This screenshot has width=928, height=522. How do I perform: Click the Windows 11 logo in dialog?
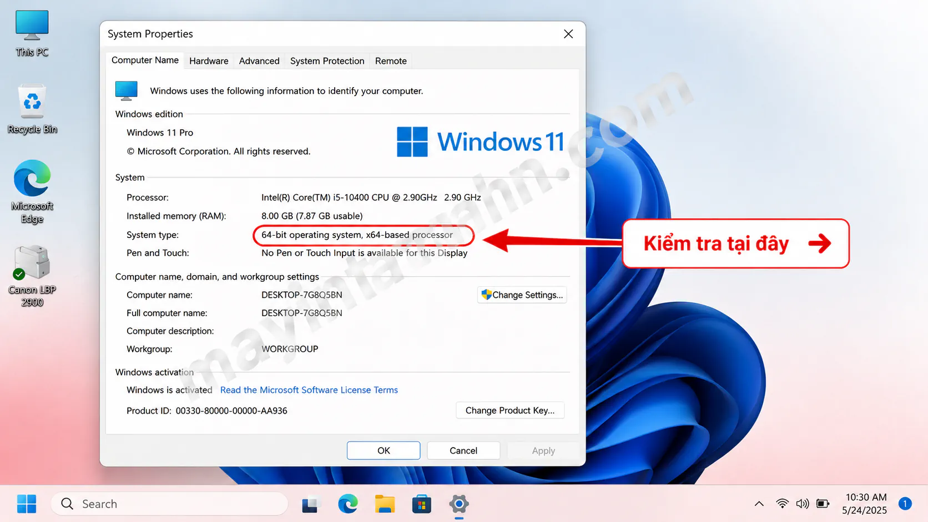[x=481, y=141]
